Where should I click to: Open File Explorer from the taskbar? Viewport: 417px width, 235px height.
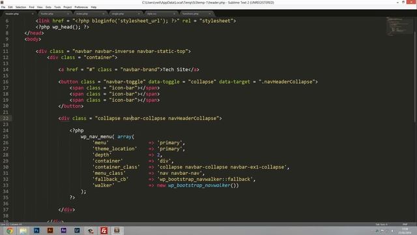click(x=23, y=230)
